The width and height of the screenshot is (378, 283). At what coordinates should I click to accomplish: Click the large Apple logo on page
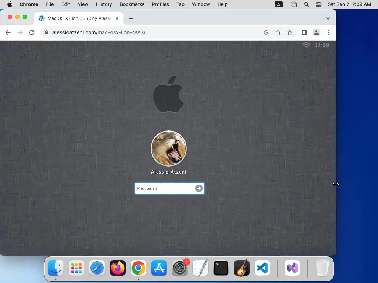[168, 94]
